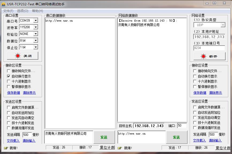The height and width of the screenshot is (154, 232).
Task: Click the serial 发送 send button
Action: (x=104, y=137)
